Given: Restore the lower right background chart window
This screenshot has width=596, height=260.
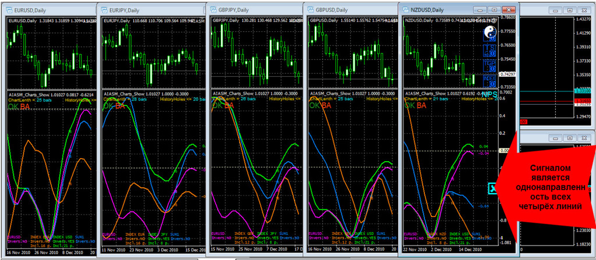Looking at the screenshot, I should (x=569, y=138).
